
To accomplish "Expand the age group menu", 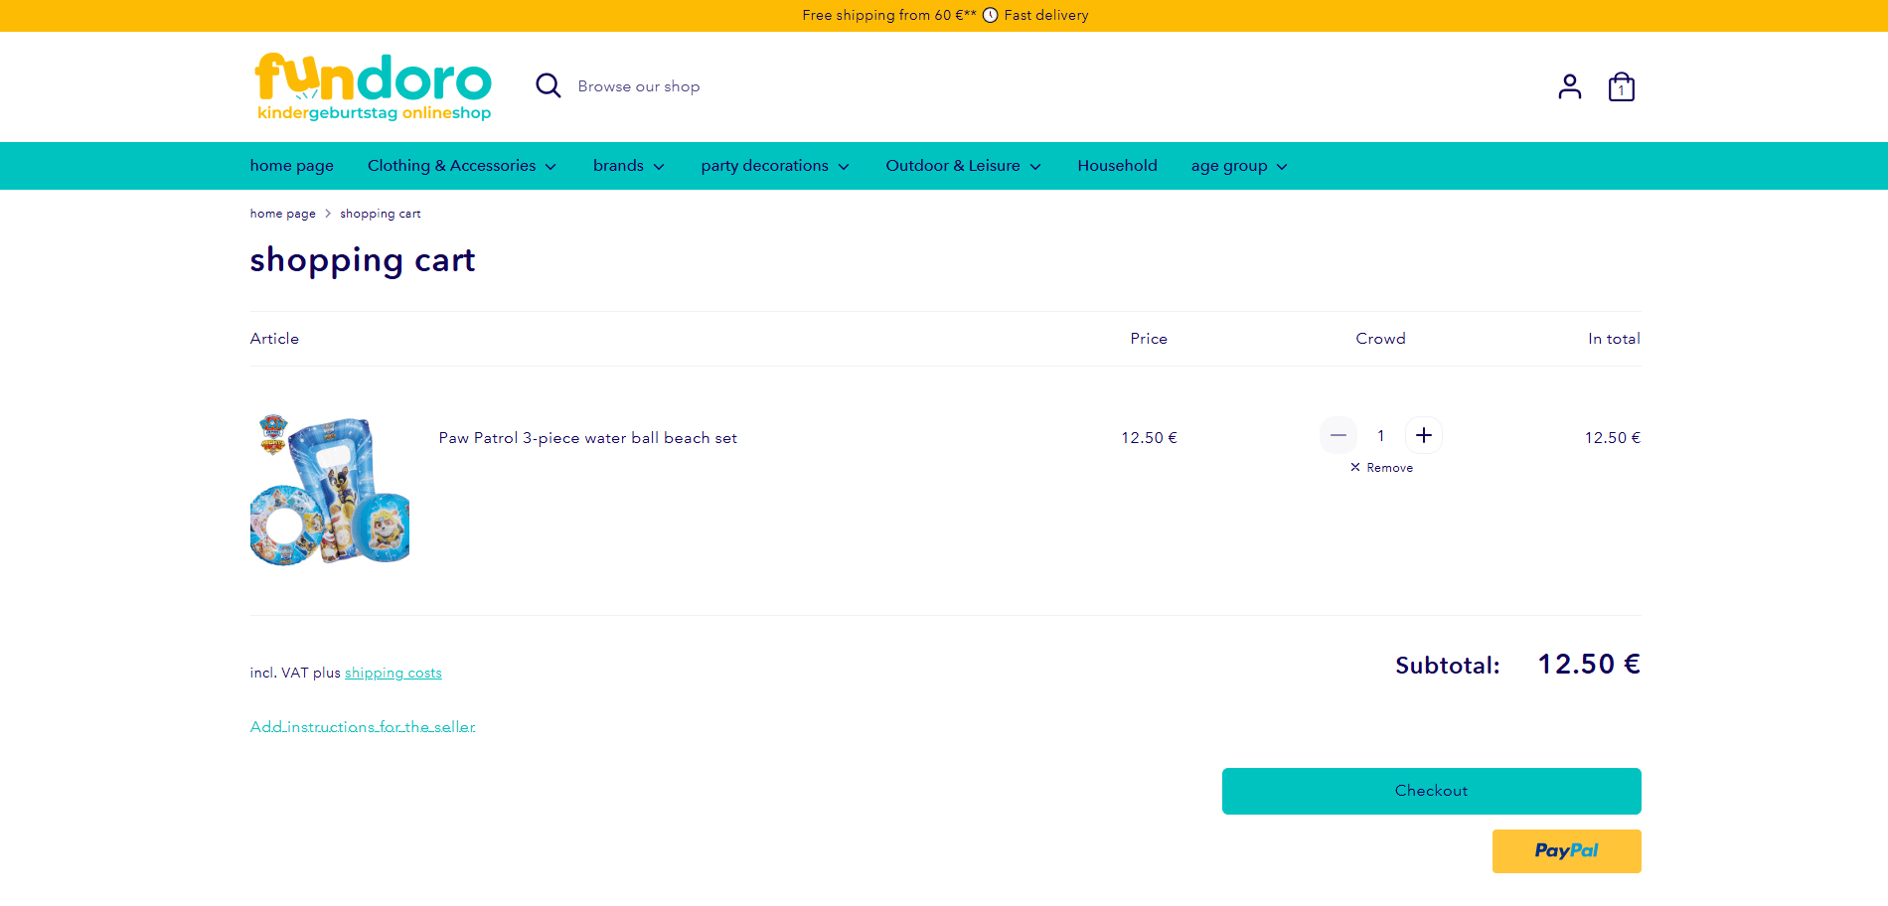I will click(x=1238, y=166).
